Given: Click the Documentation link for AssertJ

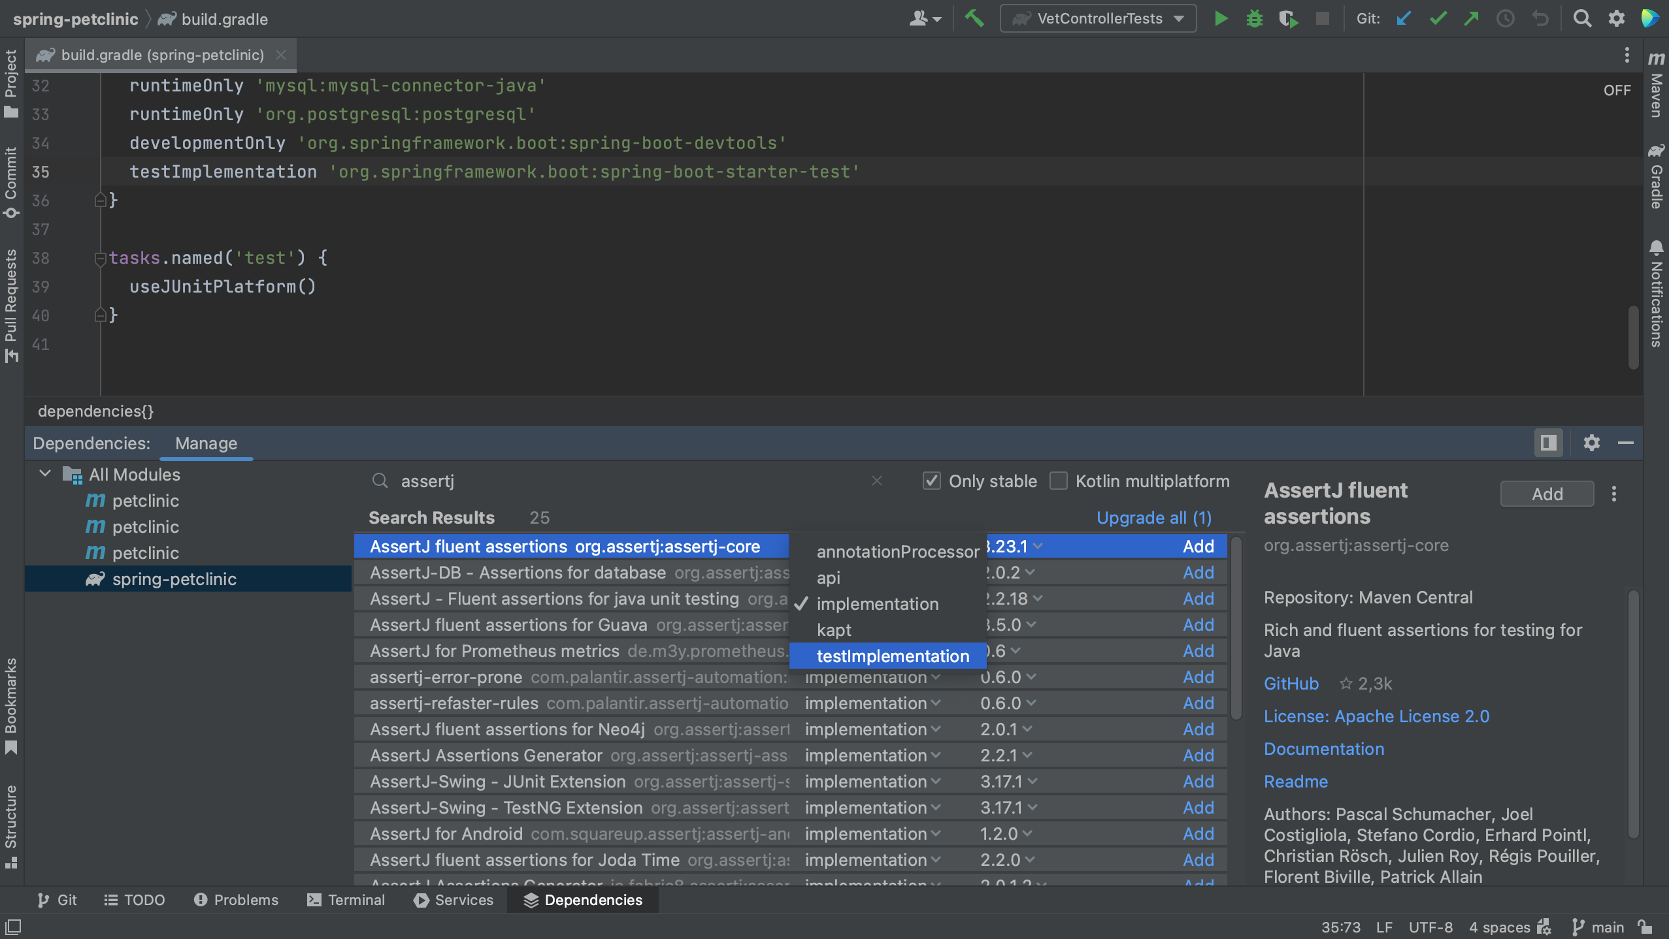Looking at the screenshot, I should (x=1323, y=748).
